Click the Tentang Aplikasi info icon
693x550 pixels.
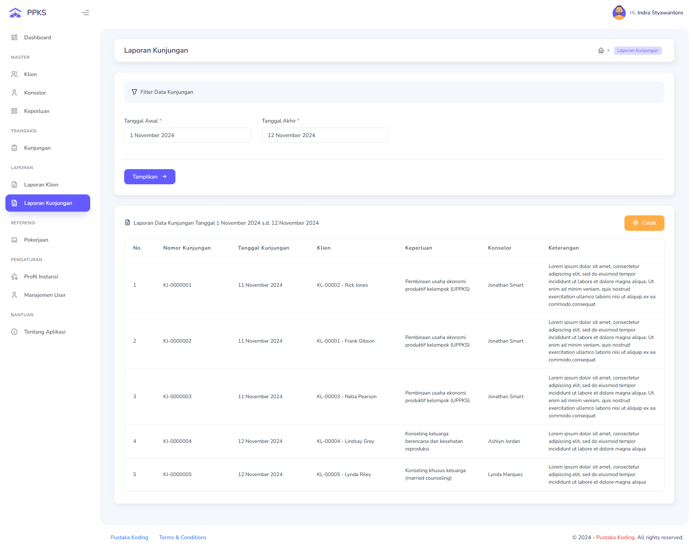click(x=14, y=332)
